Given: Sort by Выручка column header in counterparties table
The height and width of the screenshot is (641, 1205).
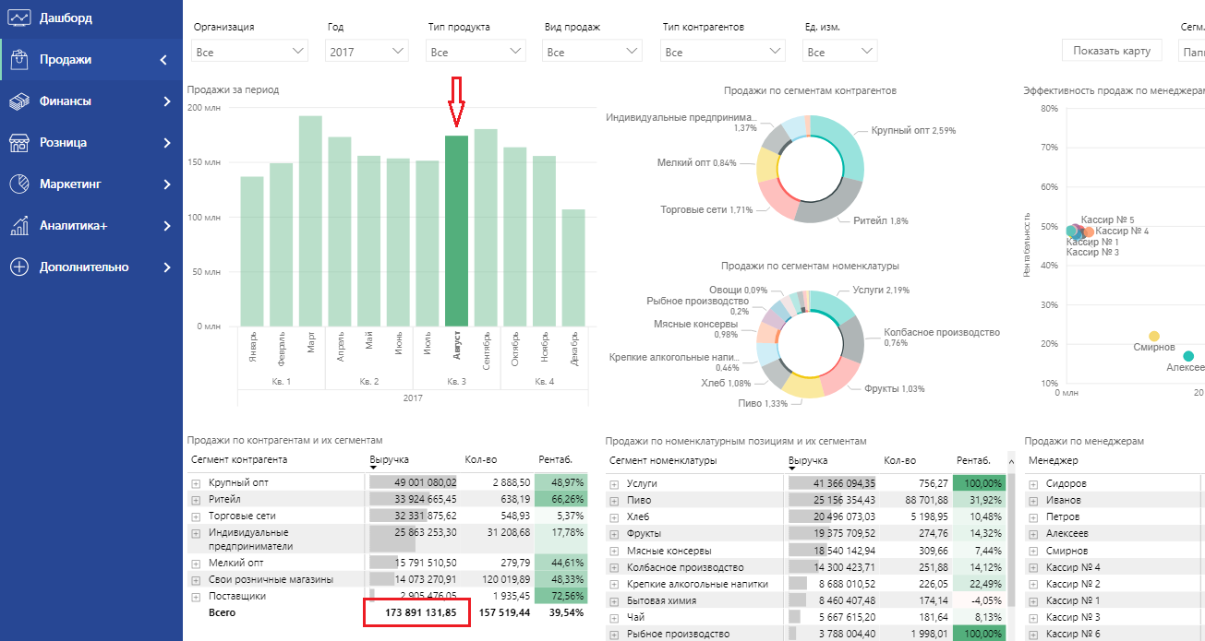Looking at the screenshot, I should tap(390, 459).
